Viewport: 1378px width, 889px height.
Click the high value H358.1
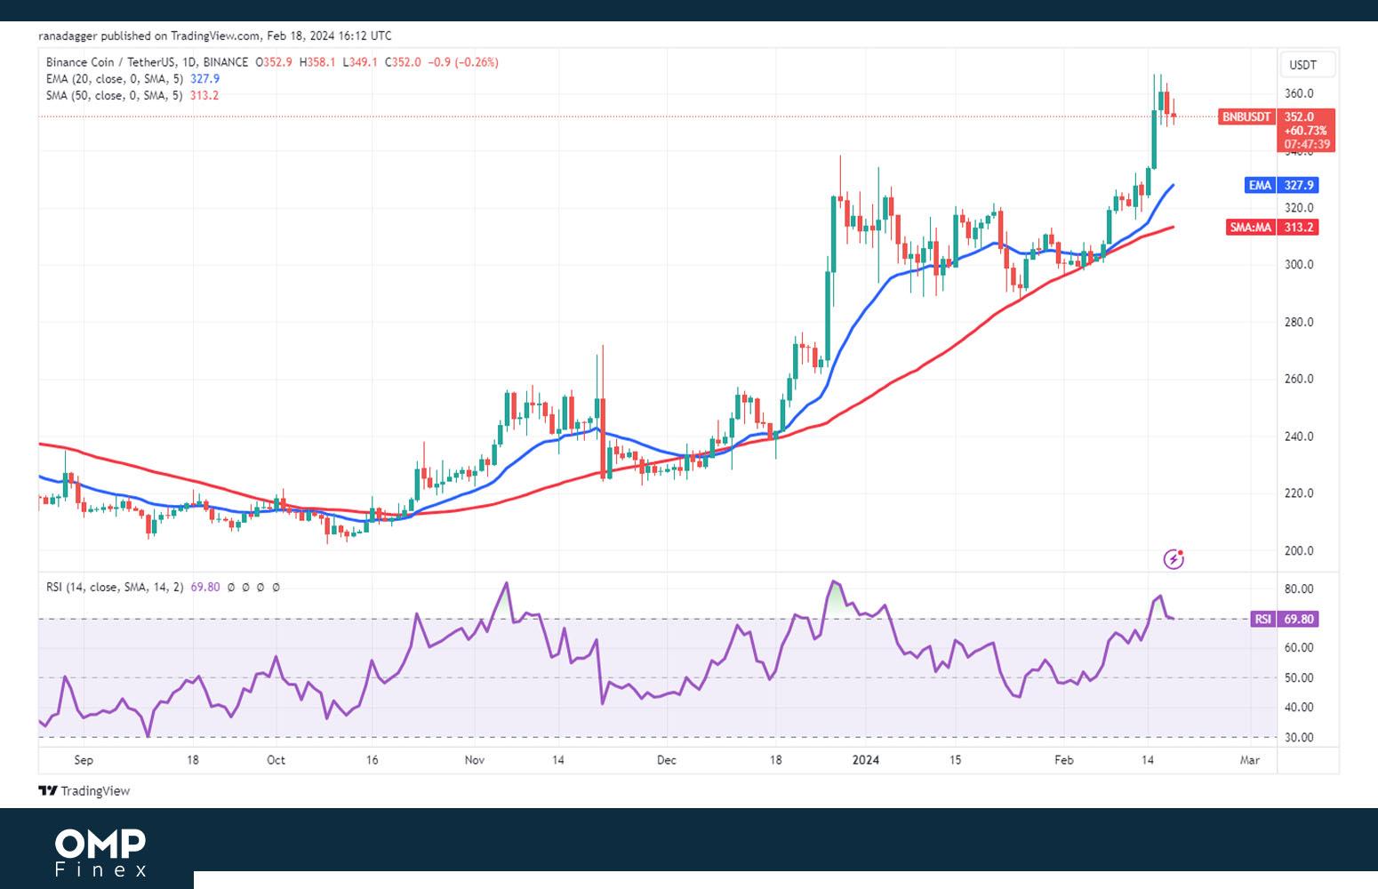(317, 62)
